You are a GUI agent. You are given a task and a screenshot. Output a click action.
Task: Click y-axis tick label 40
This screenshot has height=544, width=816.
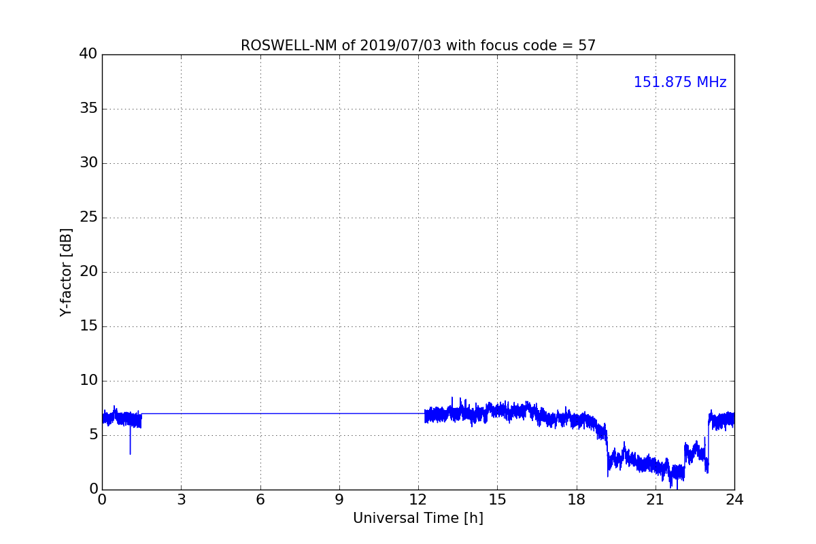pyautogui.click(x=88, y=54)
